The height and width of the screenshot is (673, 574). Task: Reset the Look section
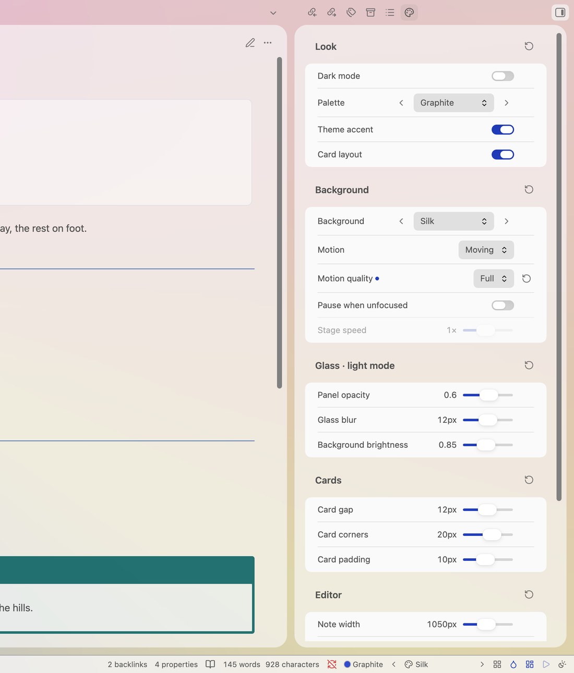point(529,46)
